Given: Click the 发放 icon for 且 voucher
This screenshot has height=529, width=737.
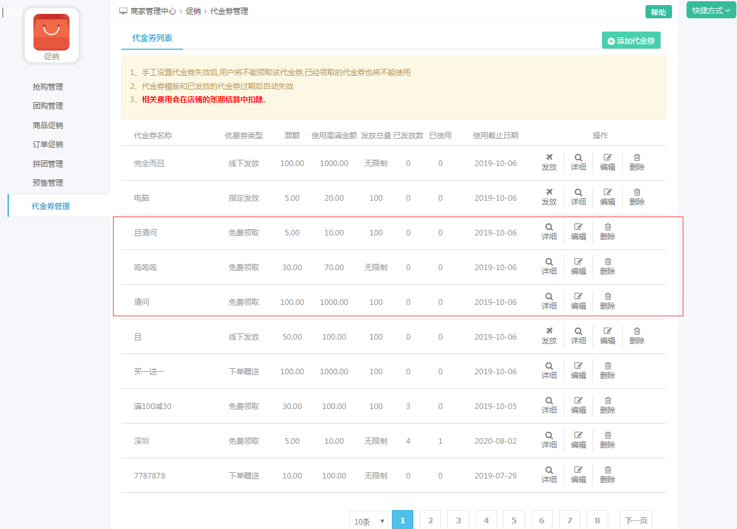Looking at the screenshot, I should point(549,336).
